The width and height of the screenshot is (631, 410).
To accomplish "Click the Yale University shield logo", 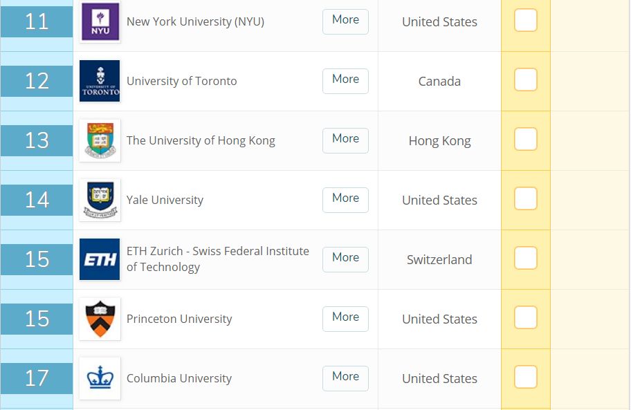I will tap(100, 200).
